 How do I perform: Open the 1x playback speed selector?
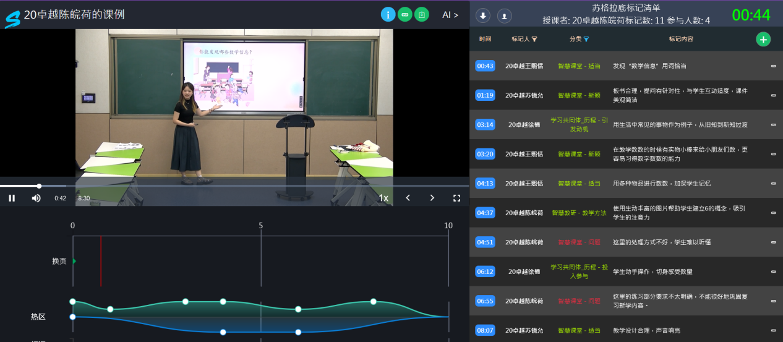pos(383,198)
